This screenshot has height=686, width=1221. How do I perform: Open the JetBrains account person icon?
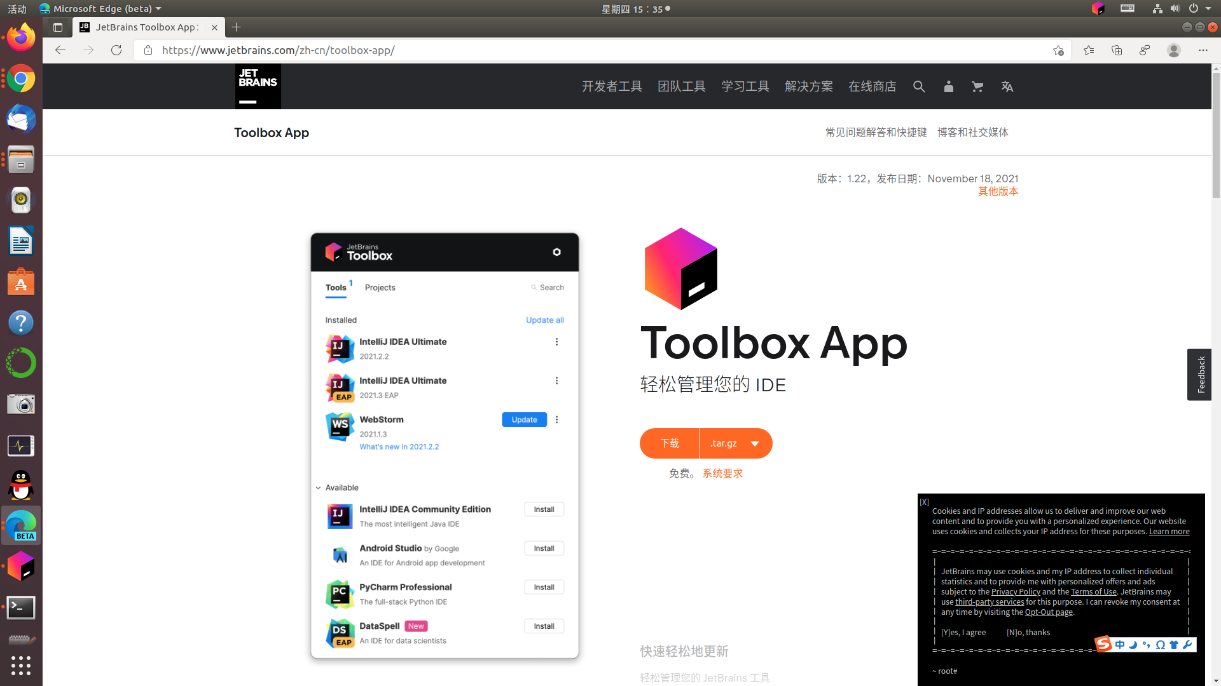coord(948,86)
